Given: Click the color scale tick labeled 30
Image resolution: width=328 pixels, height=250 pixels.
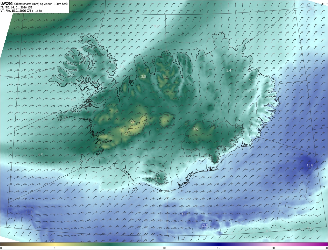Looking at the screenshot, I should pos(273,248).
